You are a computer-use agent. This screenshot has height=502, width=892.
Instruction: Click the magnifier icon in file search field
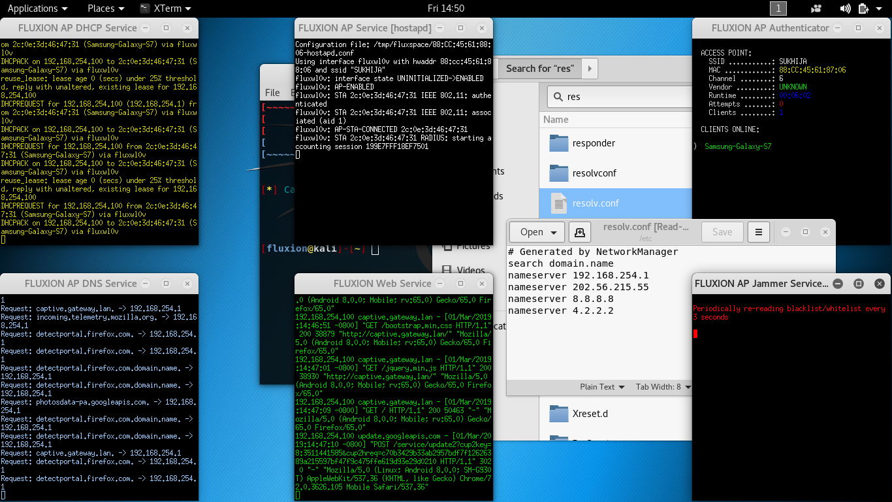(x=558, y=97)
